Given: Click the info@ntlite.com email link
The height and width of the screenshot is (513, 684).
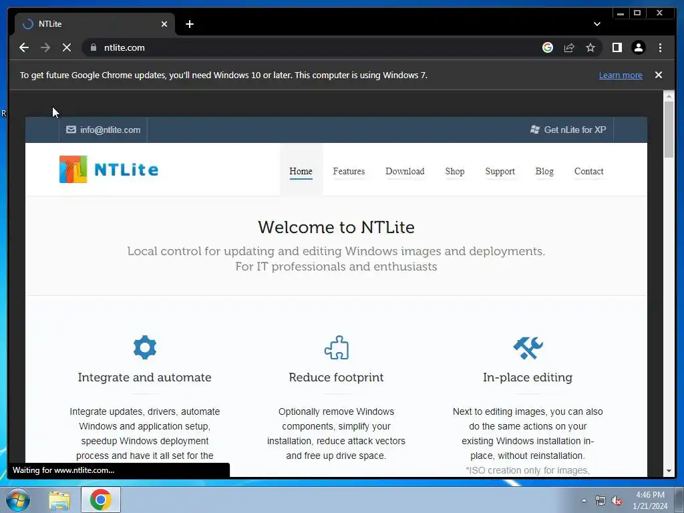Looking at the screenshot, I should (x=104, y=130).
